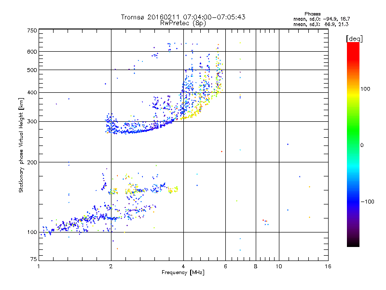Pick the black bottom of the phase colorbar
This screenshot has height=290, width=386.
(353, 243)
